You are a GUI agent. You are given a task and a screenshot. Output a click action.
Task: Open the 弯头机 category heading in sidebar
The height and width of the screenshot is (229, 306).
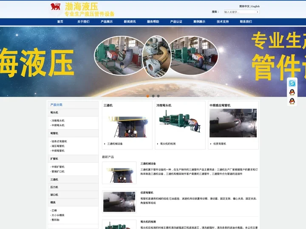coord(54,112)
